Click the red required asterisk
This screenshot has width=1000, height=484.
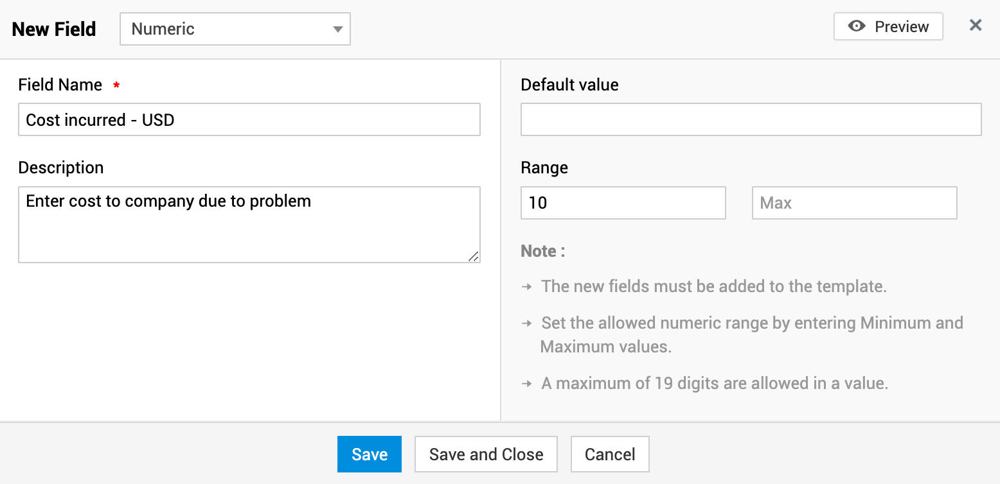(116, 85)
